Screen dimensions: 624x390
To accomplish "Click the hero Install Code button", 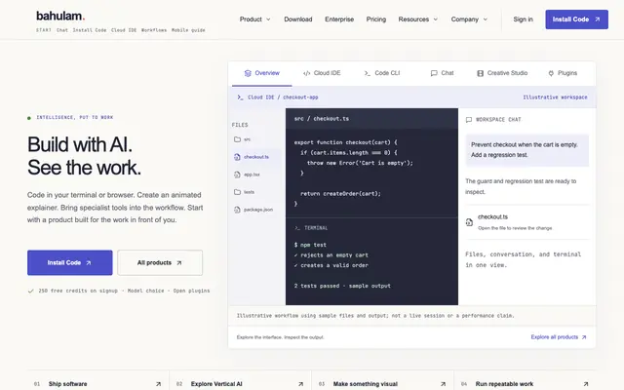I will coord(69,262).
